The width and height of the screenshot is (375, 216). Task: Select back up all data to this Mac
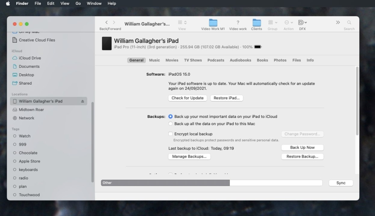[x=171, y=124]
